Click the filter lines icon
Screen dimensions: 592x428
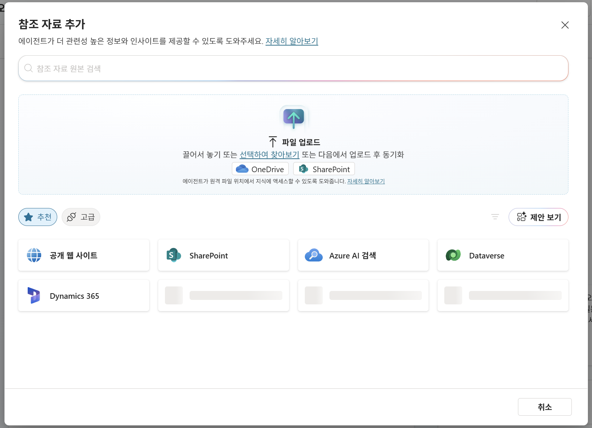tap(495, 217)
